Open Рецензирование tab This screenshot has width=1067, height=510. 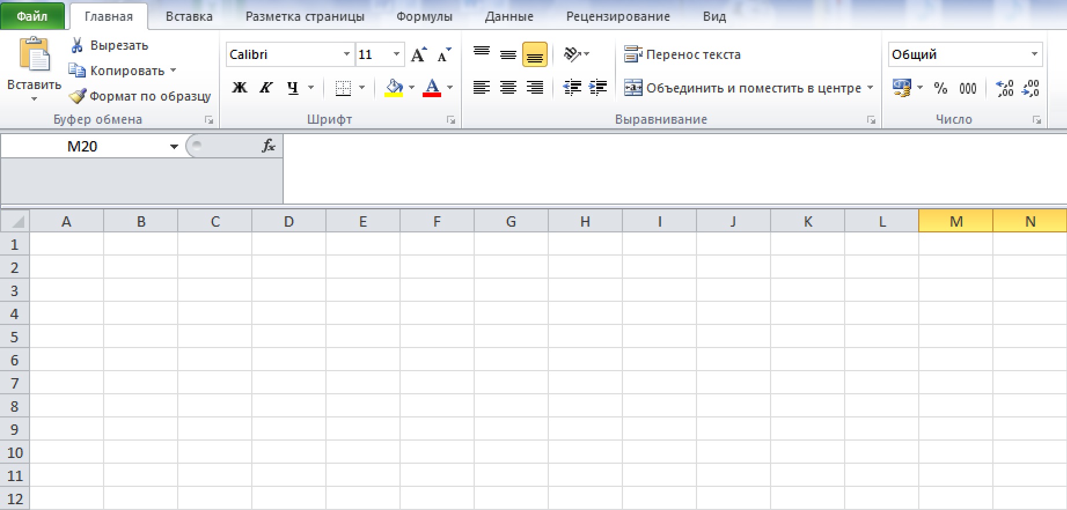[x=618, y=16]
